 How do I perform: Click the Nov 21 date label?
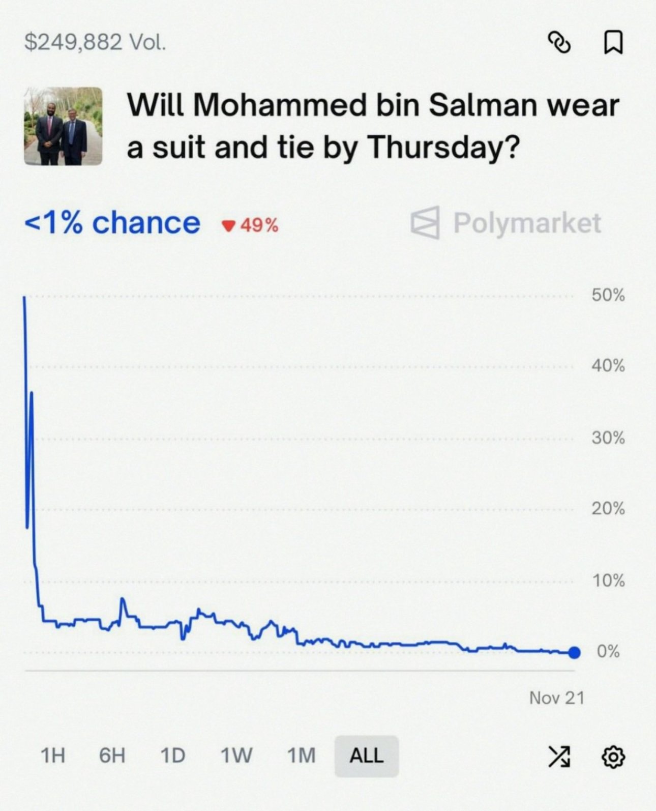click(557, 698)
